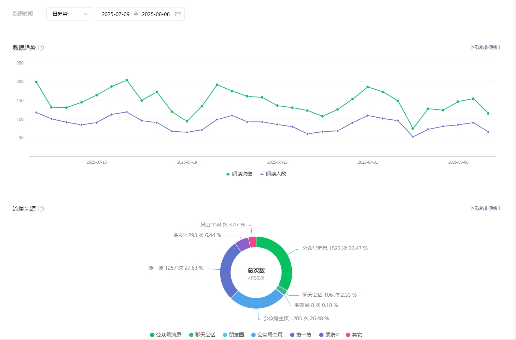Click end date 2025-08-08
The image size is (516, 340).
click(156, 14)
